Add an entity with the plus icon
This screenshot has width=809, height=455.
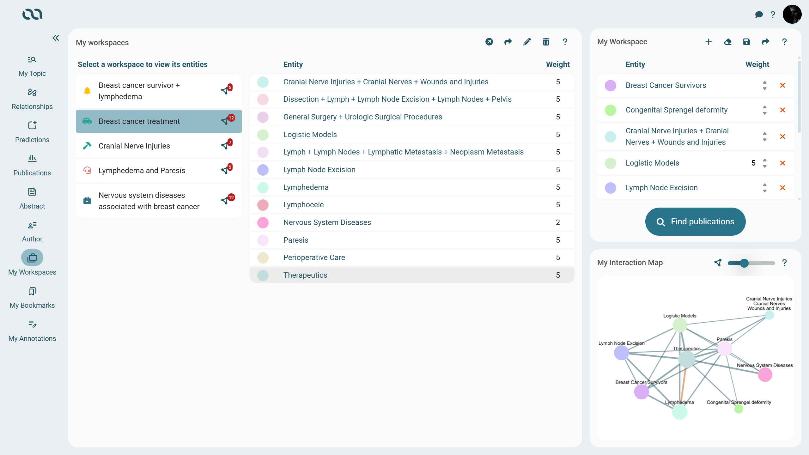tap(709, 42)
